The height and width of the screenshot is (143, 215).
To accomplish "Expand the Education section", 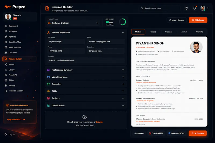I will tap(86, 84).
